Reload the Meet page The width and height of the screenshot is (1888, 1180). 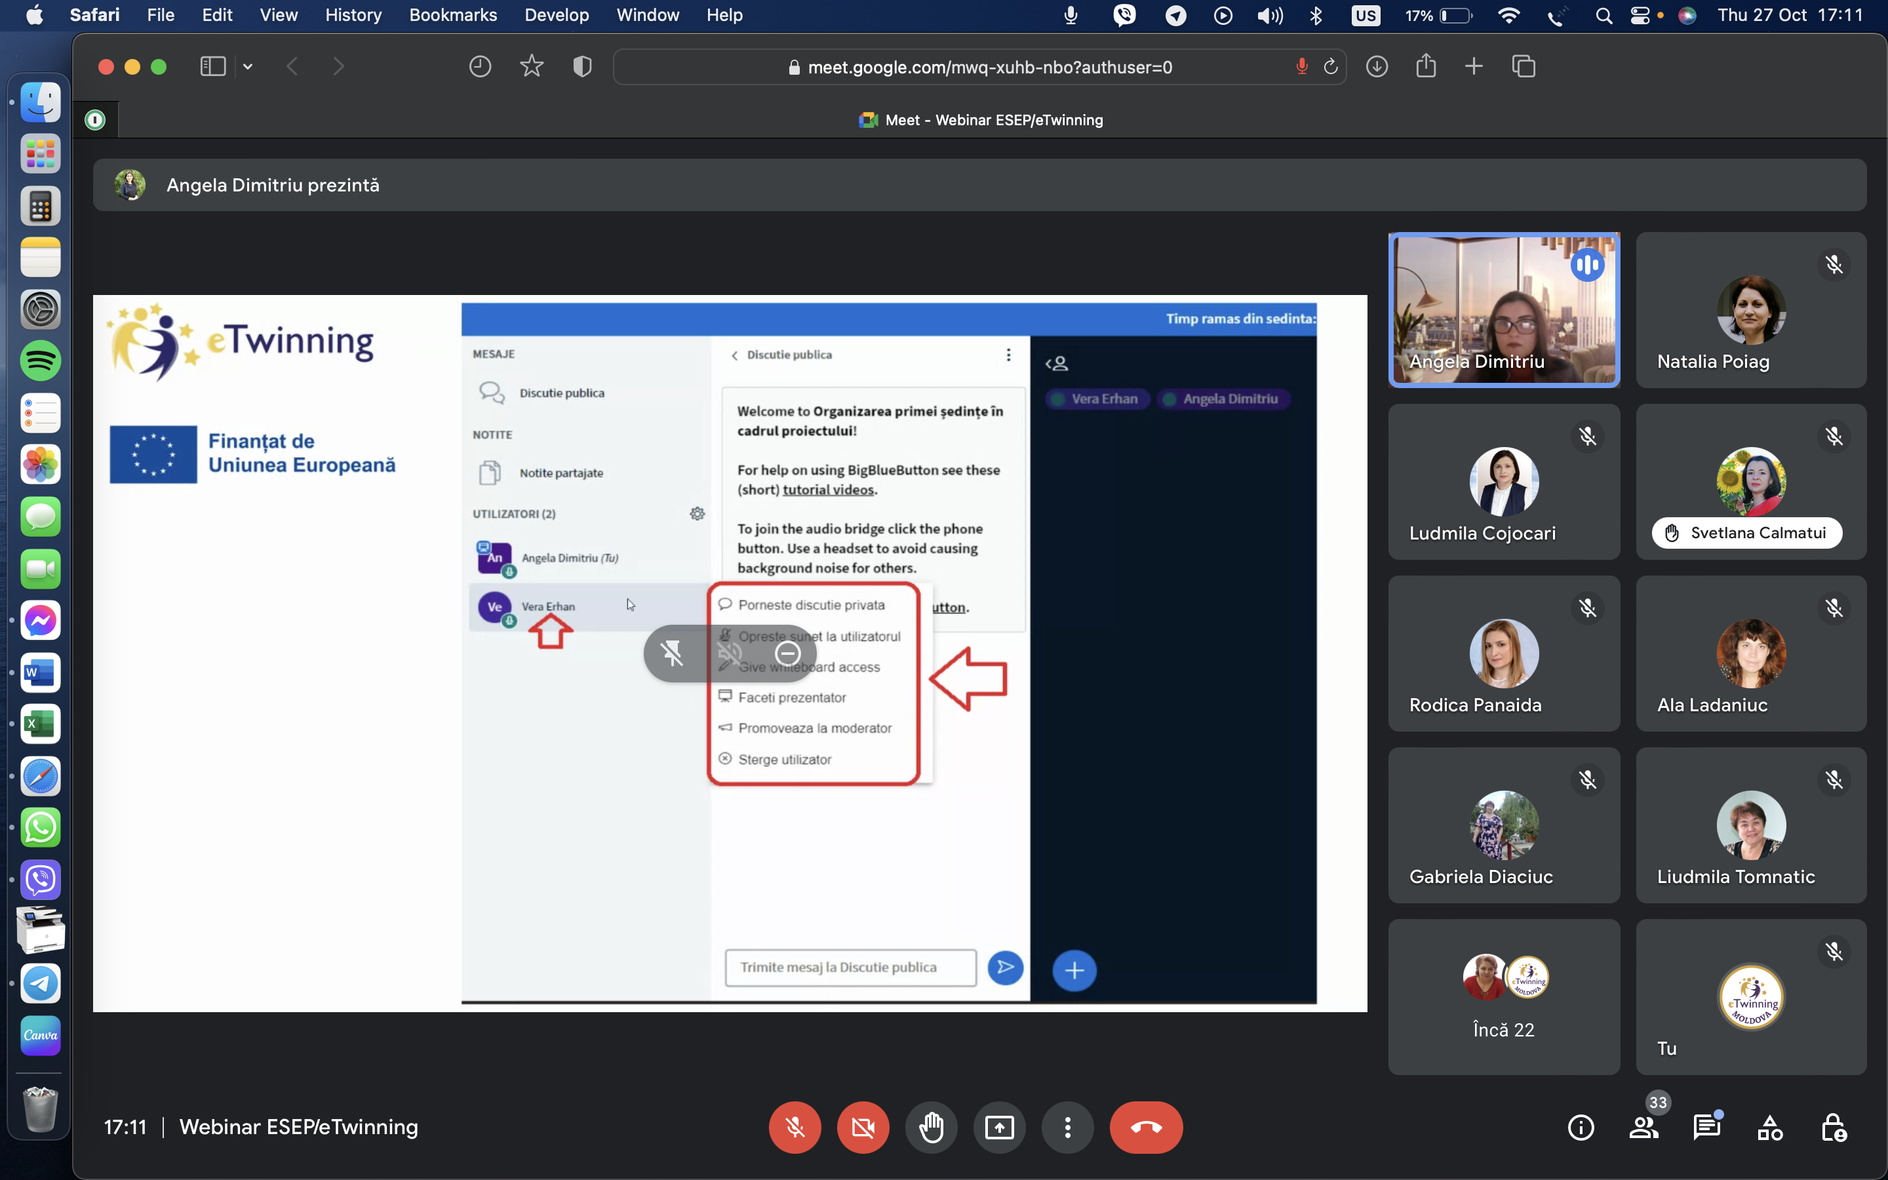[1331, 67]
